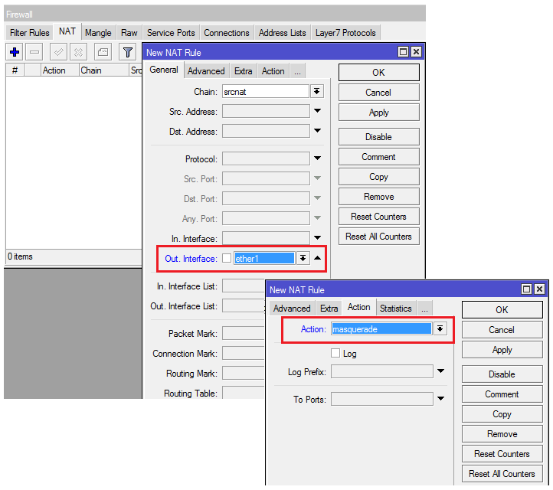Collapse the Out. Interface field arrow
Image resolution: width=553 pixels, height=490 pixels.
coord(317,258)
